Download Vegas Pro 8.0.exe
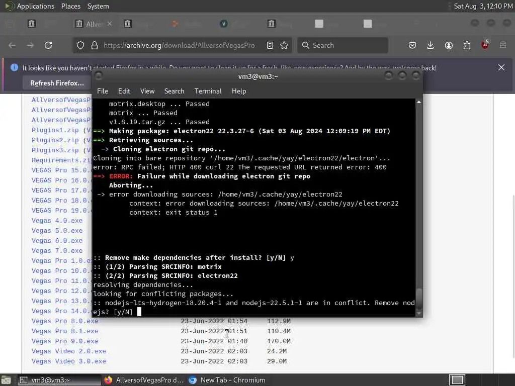This screenshot has width=515, height=386. click(65, 321)
